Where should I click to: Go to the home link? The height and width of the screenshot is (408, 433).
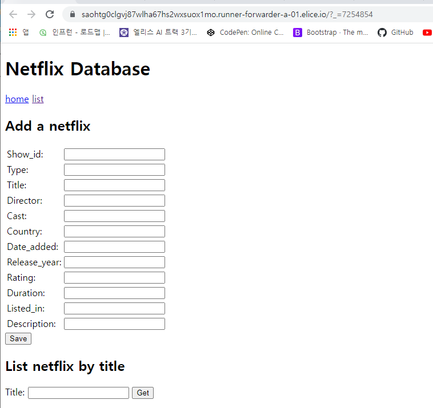click(17, 99)
